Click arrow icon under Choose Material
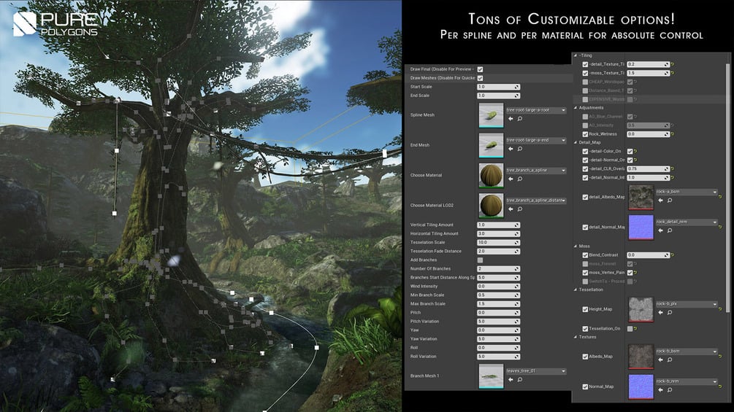 pyautogui.click(x=511, y=179)
